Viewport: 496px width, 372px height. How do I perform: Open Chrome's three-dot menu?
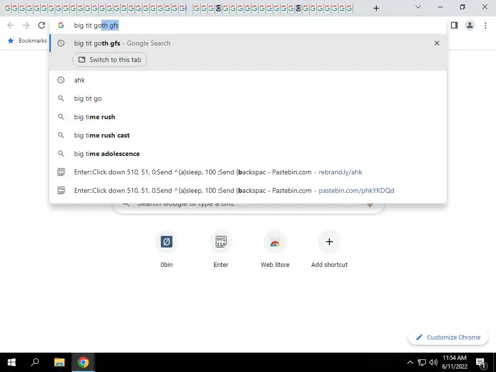click(485, 25)
